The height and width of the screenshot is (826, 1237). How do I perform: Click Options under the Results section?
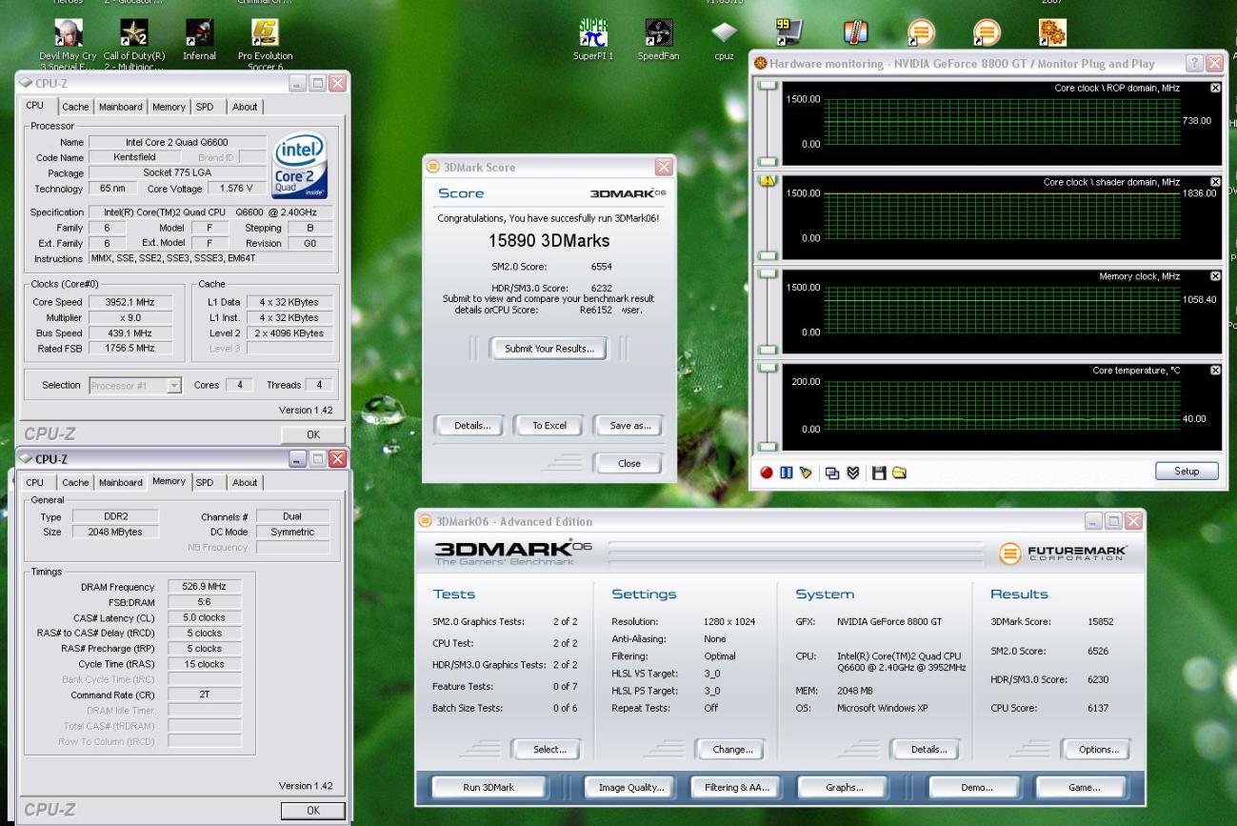tap(1098, 750)
